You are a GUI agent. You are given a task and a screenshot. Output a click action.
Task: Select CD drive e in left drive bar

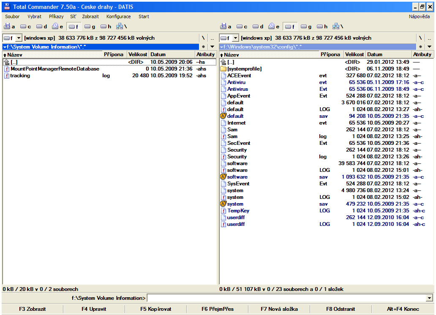57,27
